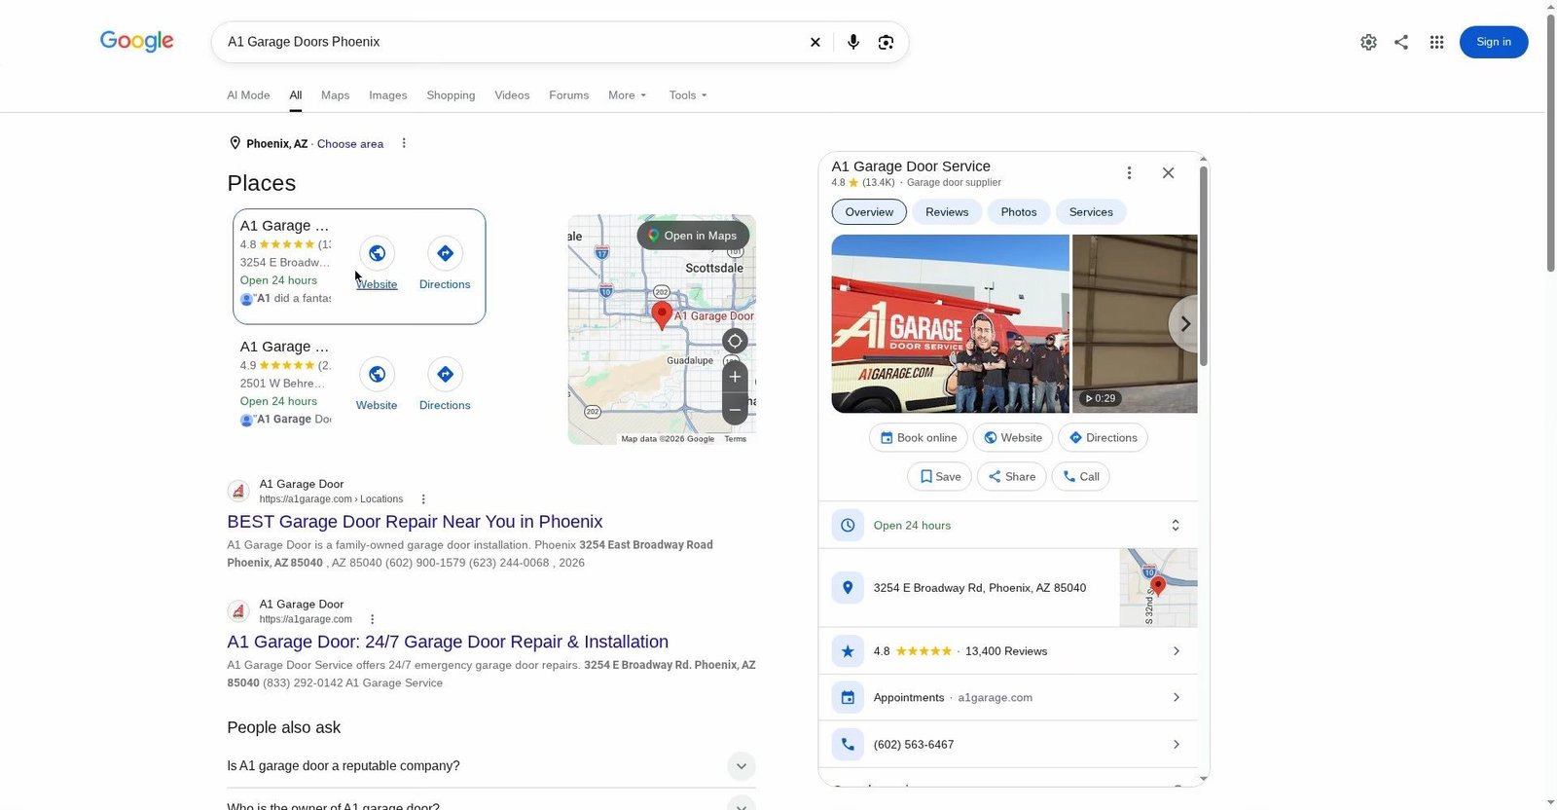Open more options in the business panel
Screen dimensions: 1557x810
(x=1129, y=172)
